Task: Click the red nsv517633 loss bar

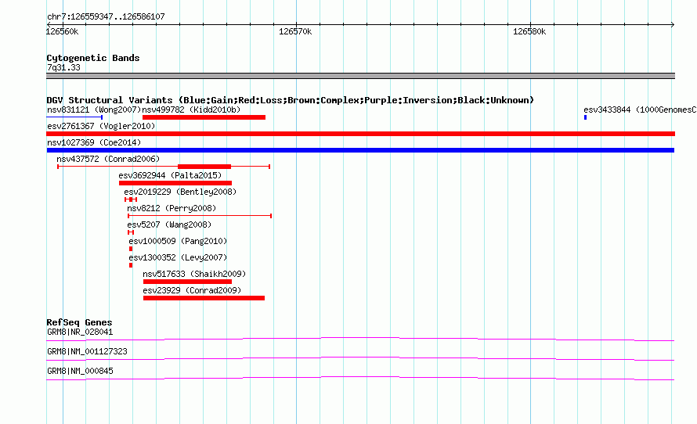Action: tap(187, 282)
